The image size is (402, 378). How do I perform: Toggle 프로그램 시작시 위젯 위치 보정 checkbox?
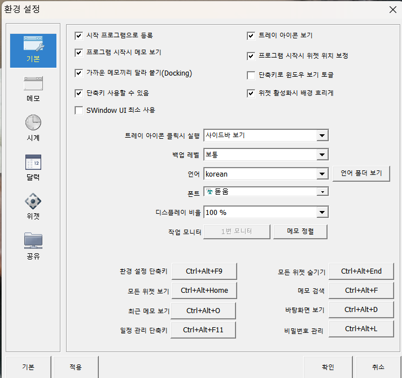click(x=251, y=56)
